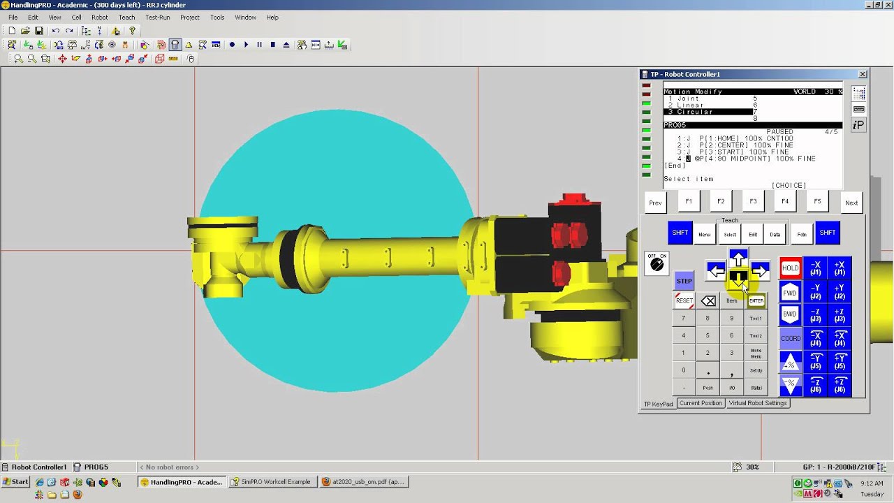The height and width of the screenshot is (503, 894).
Task: Toggle the teach pendant toolbar icon
Action: point(175,45)
